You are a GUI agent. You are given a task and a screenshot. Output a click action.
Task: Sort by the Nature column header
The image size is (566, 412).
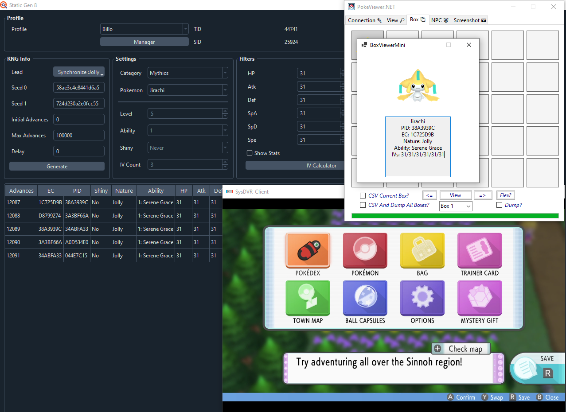(124, 190)
